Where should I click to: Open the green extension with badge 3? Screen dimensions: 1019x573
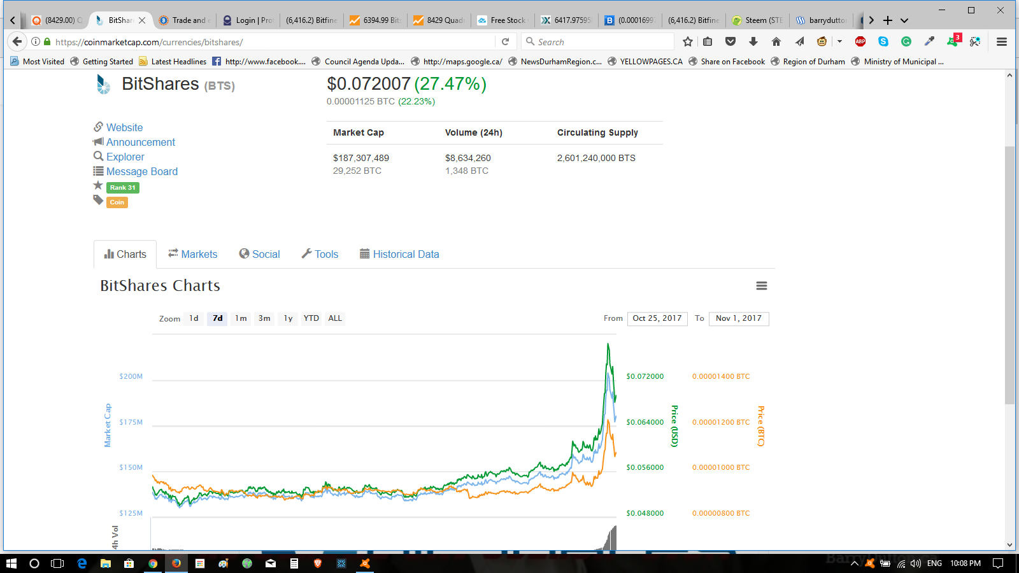click(953, 41)
